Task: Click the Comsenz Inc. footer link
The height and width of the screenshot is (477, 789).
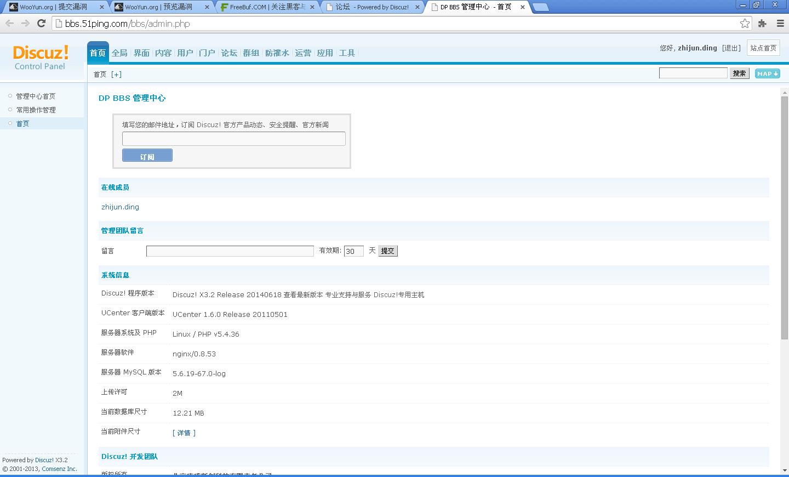Action: [x=59, y=469]
